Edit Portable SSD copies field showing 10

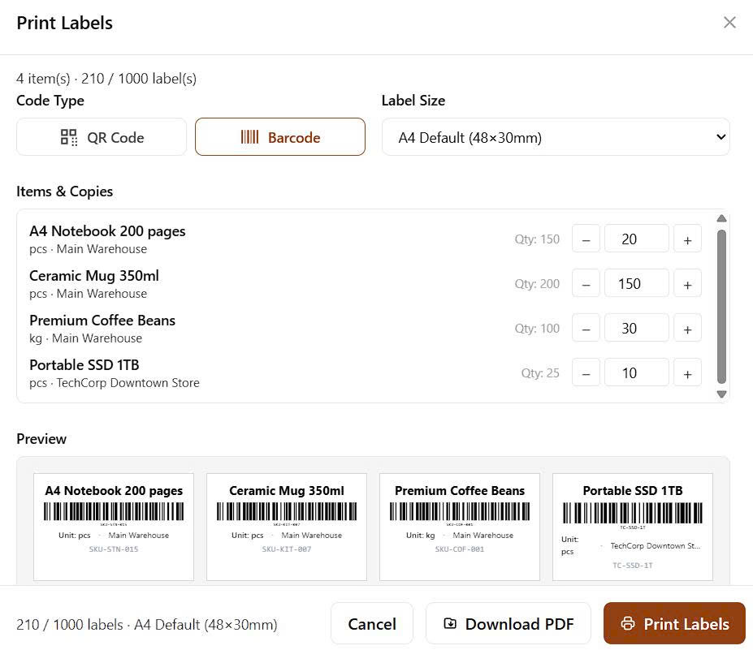(x=636, y=372)
